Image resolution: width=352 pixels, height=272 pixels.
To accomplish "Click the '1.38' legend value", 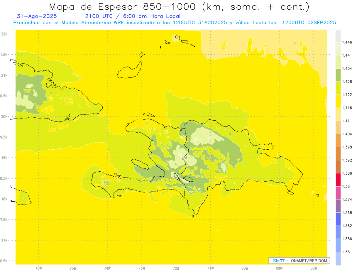I will coord(346,186).
